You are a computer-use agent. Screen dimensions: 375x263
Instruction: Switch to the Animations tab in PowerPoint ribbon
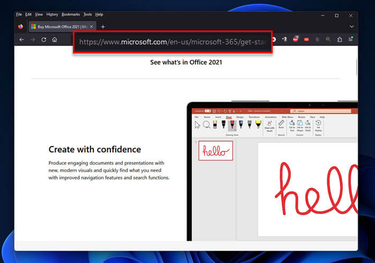pos(271,117)
